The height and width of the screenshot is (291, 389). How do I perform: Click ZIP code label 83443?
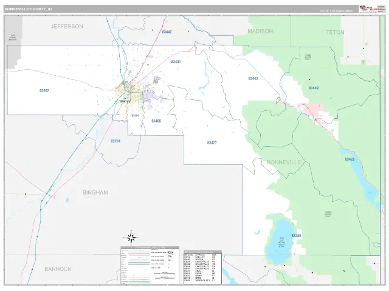point(253,78)
